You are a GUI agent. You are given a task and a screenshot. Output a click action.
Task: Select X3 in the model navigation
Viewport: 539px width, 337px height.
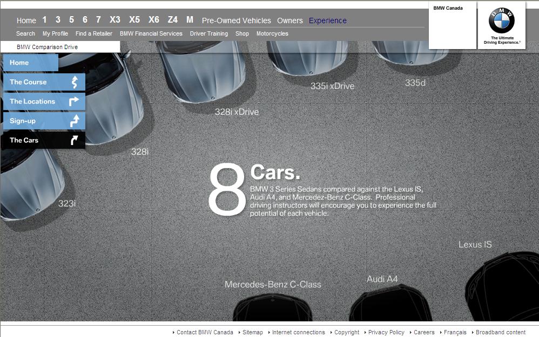(115, 20)
